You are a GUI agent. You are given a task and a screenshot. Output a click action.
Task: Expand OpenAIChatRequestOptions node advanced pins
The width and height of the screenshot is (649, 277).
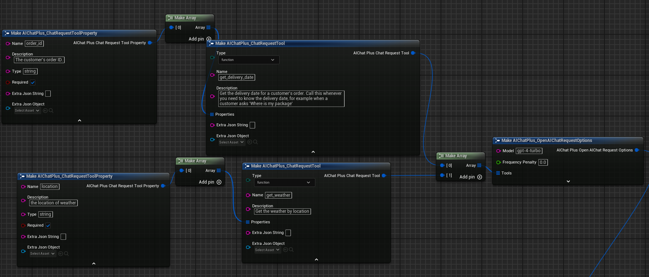[x=568, y=181]
